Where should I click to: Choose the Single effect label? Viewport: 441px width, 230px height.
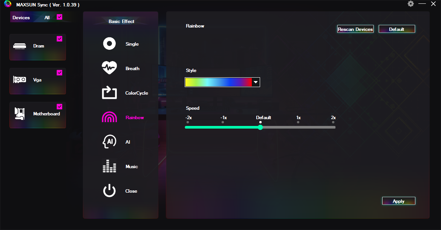[x=132, y=44]
